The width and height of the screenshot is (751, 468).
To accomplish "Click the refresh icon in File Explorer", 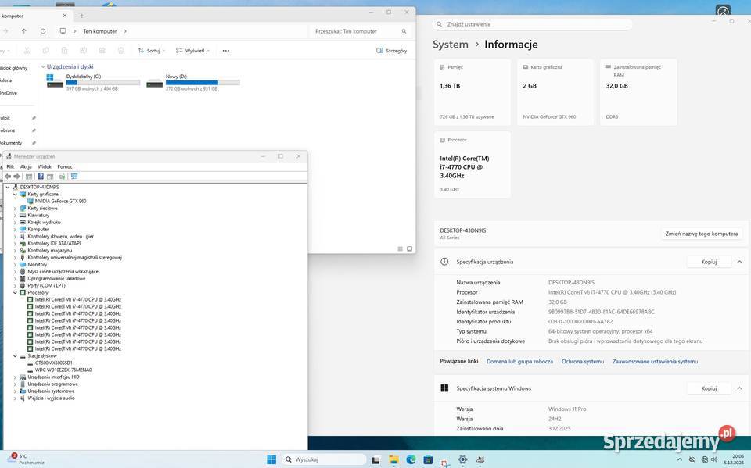I will tap(42, 31).
